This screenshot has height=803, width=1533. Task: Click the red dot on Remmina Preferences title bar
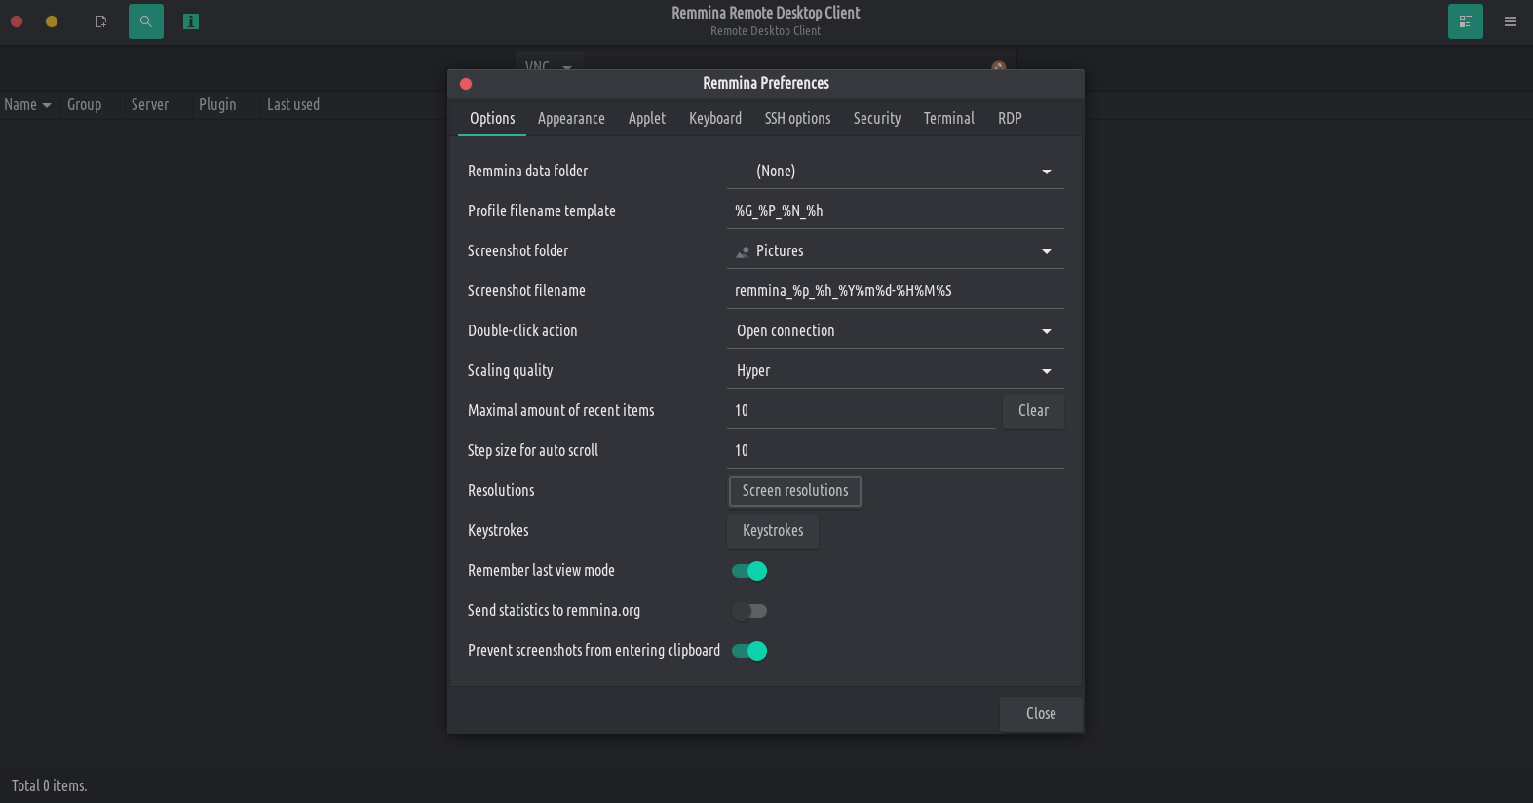pos(466,84)
